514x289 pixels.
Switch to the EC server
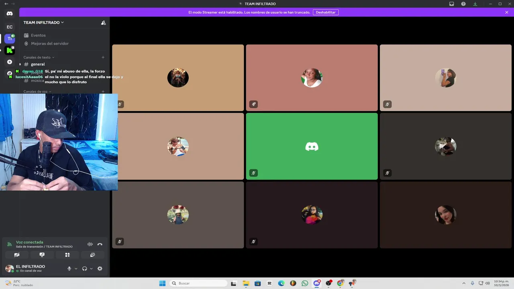pos(10,27)
